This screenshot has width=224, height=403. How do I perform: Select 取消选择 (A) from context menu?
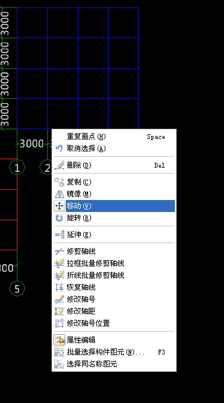(114, 149)
